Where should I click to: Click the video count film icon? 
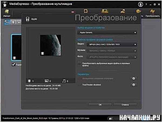(x=29, y=81)
